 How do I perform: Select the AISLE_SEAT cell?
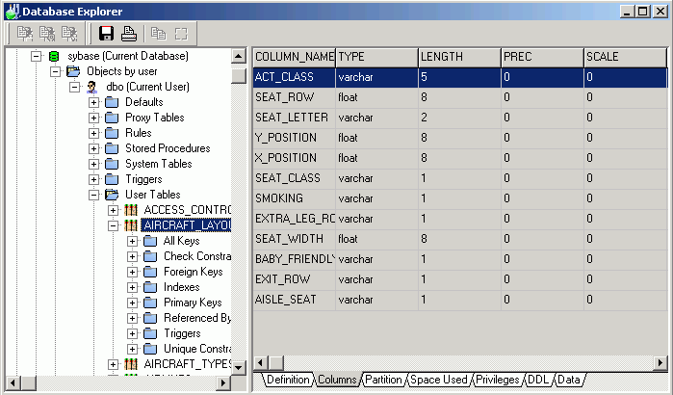(294, 300)
